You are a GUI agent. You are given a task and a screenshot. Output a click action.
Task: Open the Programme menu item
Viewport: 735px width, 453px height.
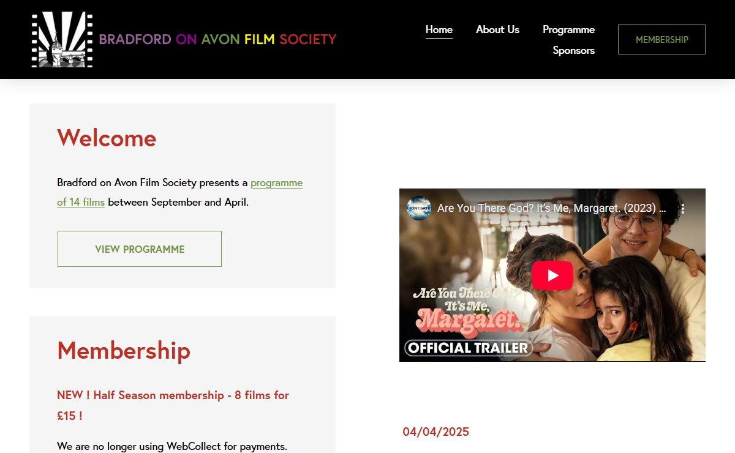pos(568,29)
